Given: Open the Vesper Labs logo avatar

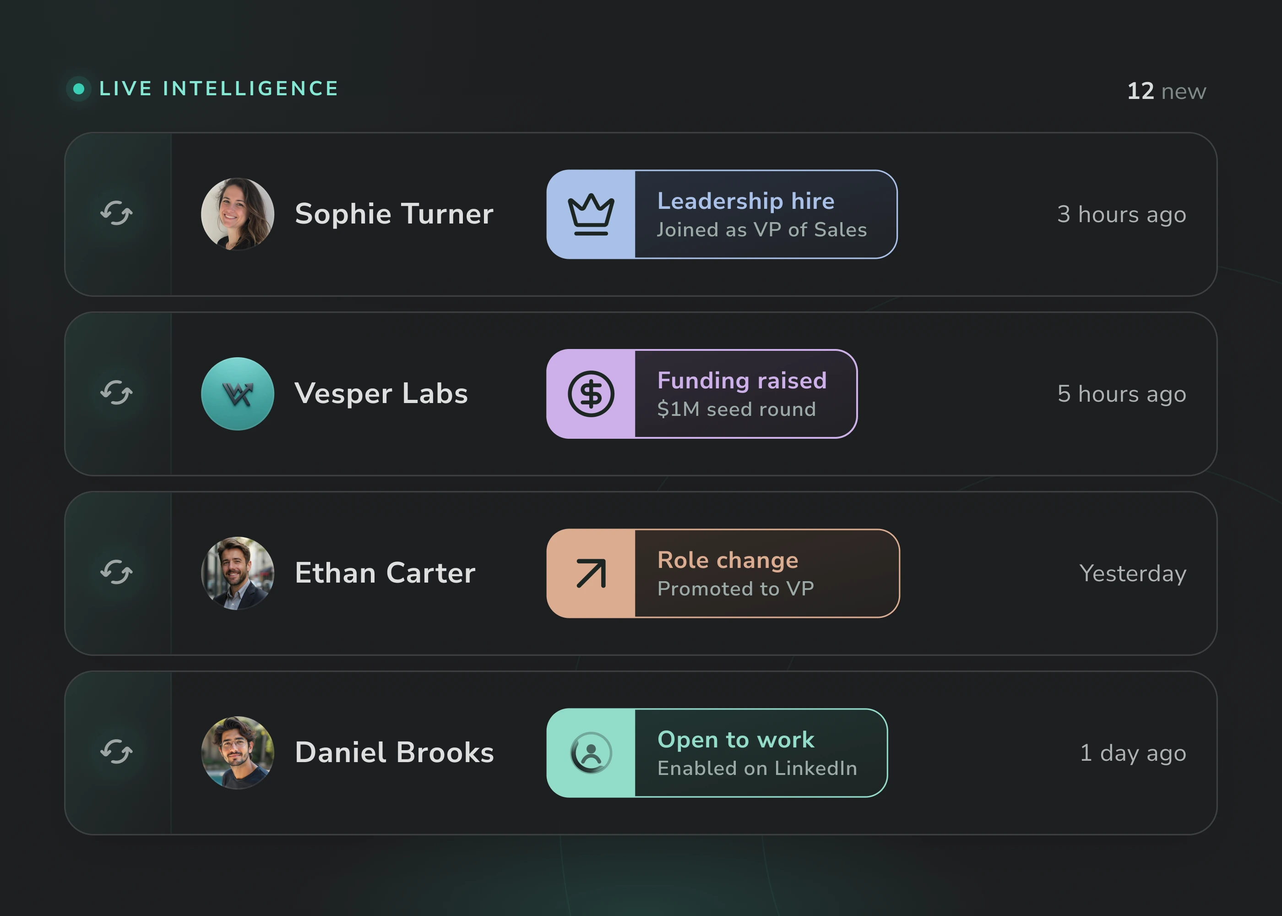Looking at the screenshot, I should click(237, 394).
